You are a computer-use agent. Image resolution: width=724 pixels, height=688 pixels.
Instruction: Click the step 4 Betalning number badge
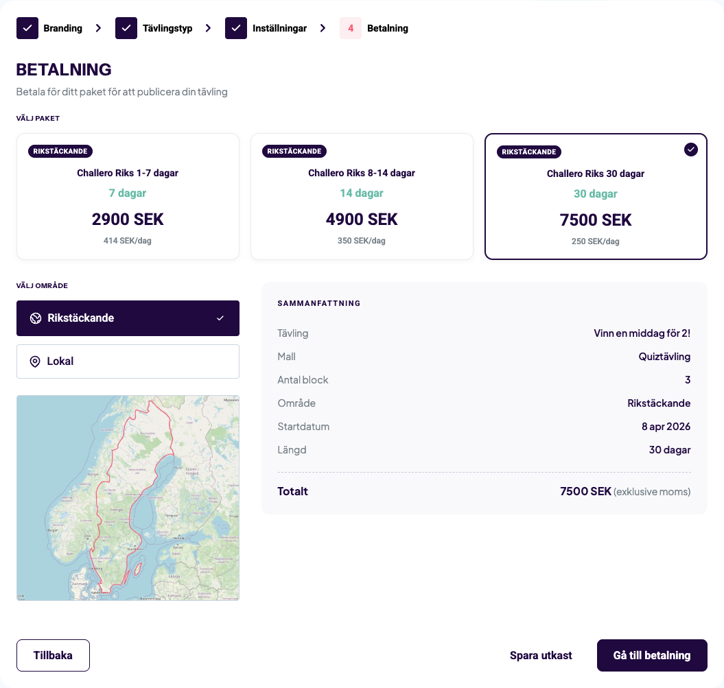coord(351,28)
